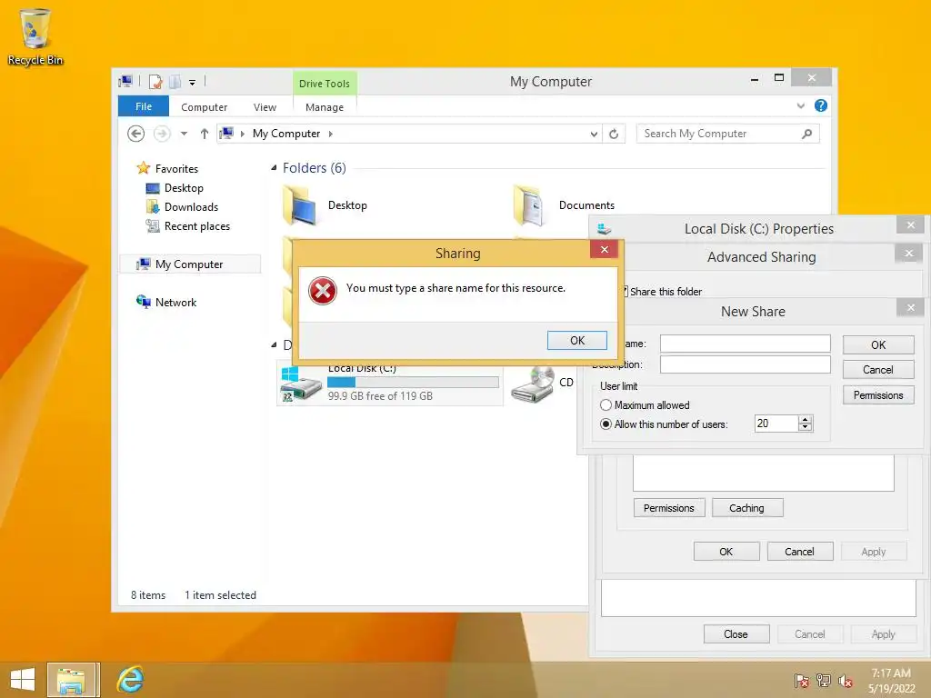Click OK in the Sharing error dialog
The image size is (931, 698).
[x=577, y=341]
